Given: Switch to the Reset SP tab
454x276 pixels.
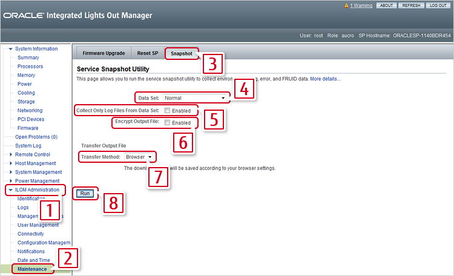Looking at the screenshot, I should 148,53.
